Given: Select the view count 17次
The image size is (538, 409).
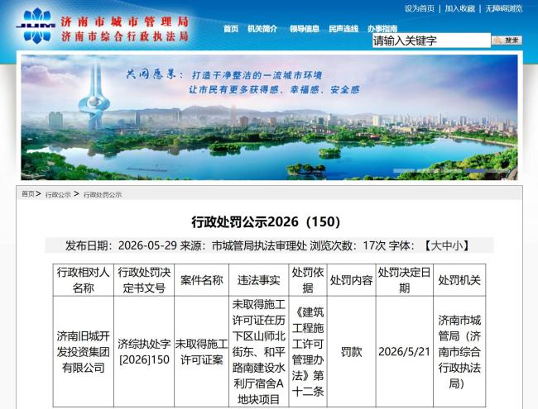Looking at the screenshot, I should pos(374,245).
